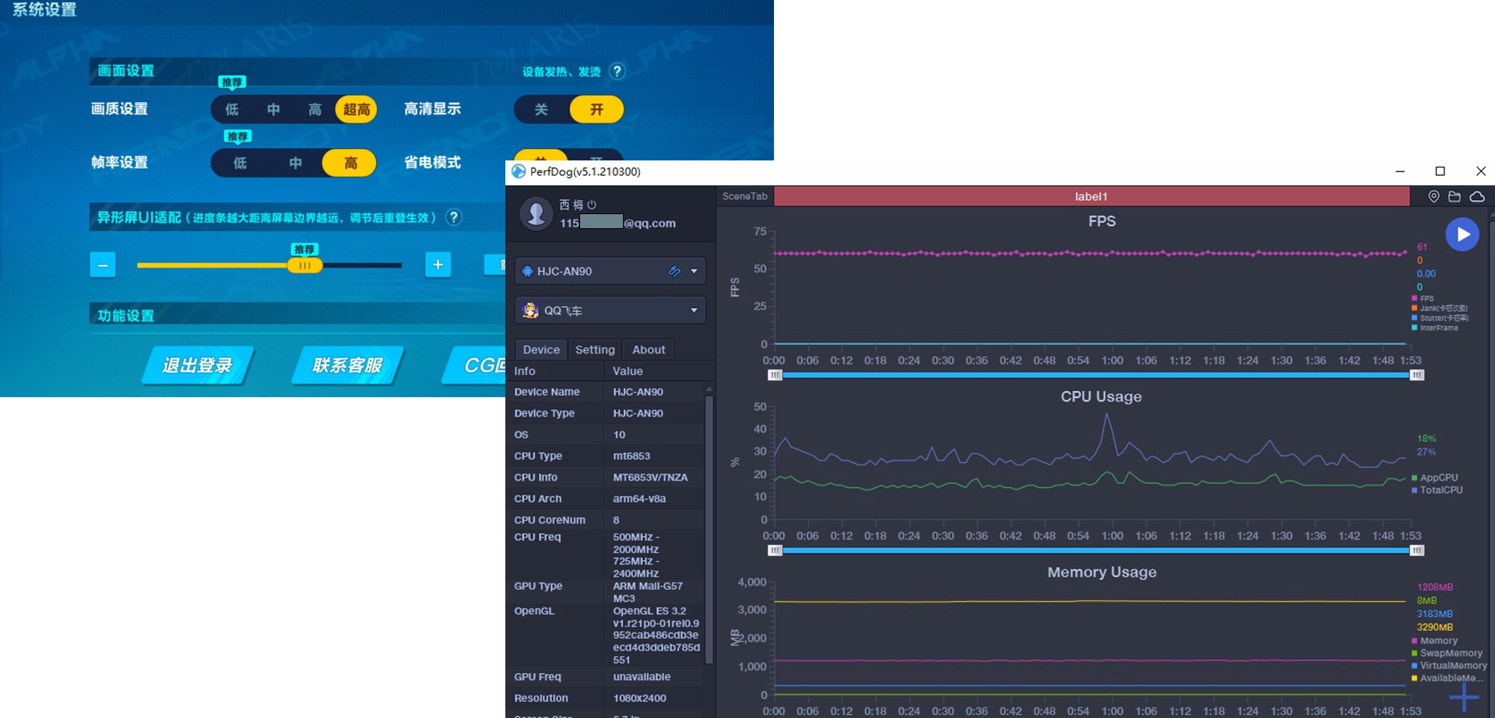Image resolution: width=1495 pixels, height=718 pixels.
Task: Open the folder icon in PerfDog toolbar
Action: coord(1455,196)
